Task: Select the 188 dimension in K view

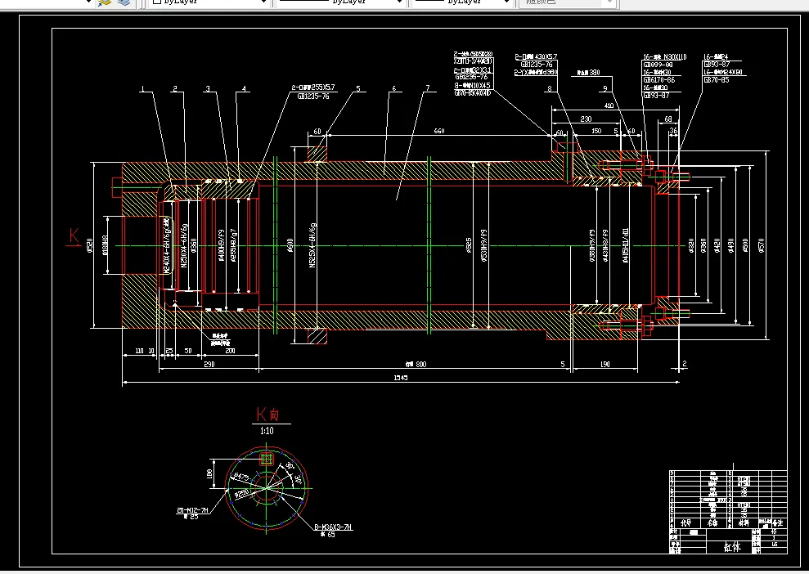Action: (209, 473)
